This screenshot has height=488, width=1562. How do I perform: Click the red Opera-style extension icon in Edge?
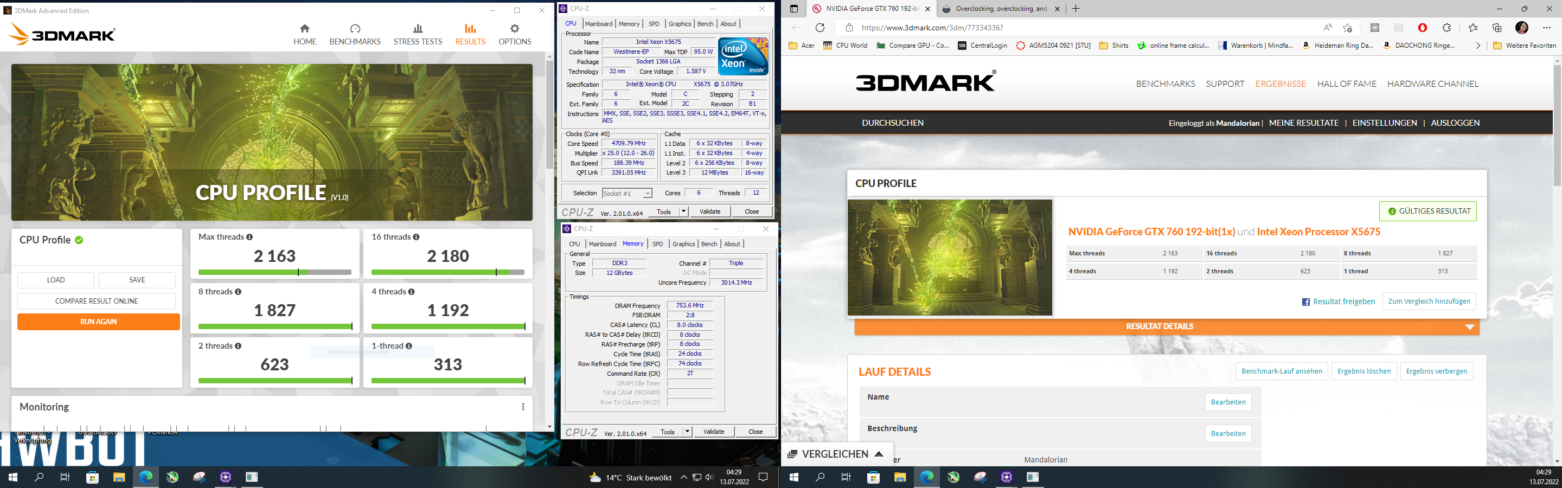1423,28
